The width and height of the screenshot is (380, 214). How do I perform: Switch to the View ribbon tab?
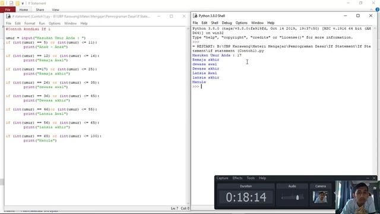pyautogui.click(x=55, y=10)
